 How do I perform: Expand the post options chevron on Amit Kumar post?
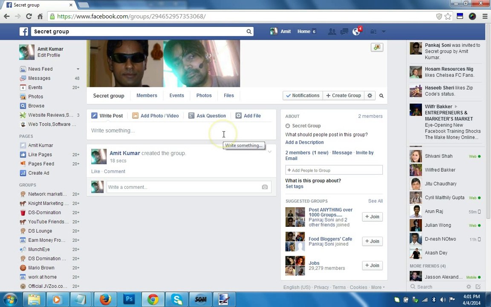269,152
